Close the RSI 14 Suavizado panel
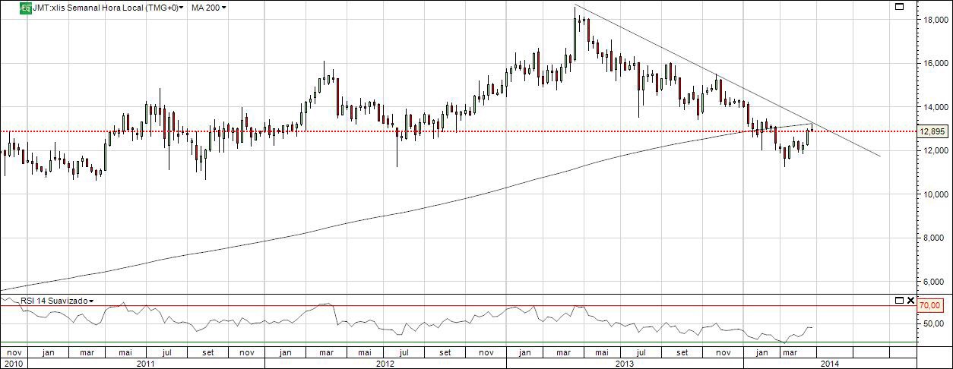This screenshot has width=953, height=369. [x=911, y=301]
